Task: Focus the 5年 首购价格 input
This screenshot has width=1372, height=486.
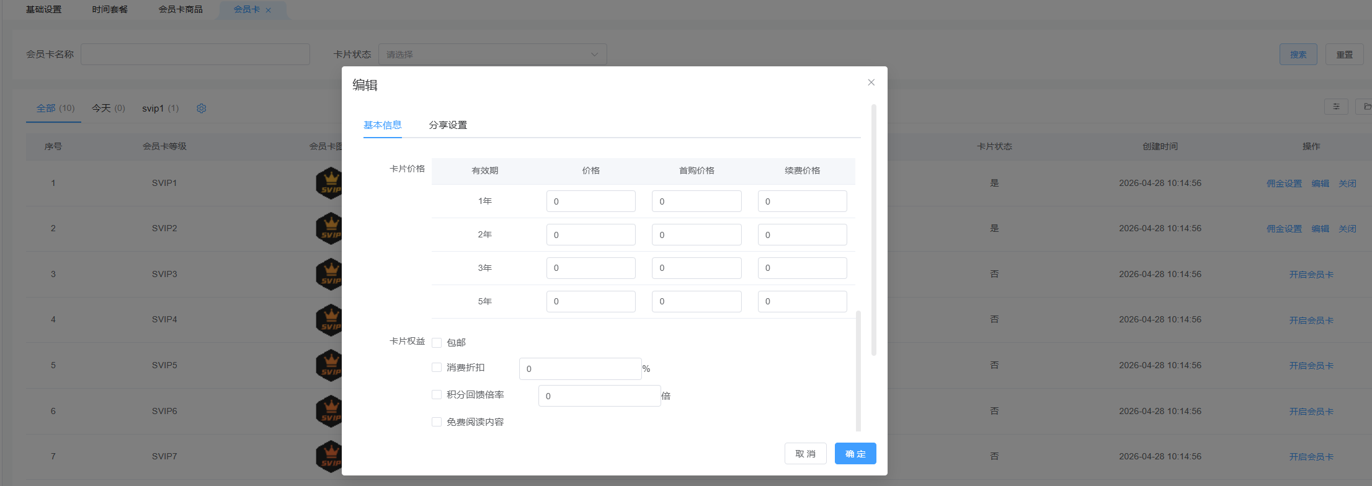Action: point(697,301)
